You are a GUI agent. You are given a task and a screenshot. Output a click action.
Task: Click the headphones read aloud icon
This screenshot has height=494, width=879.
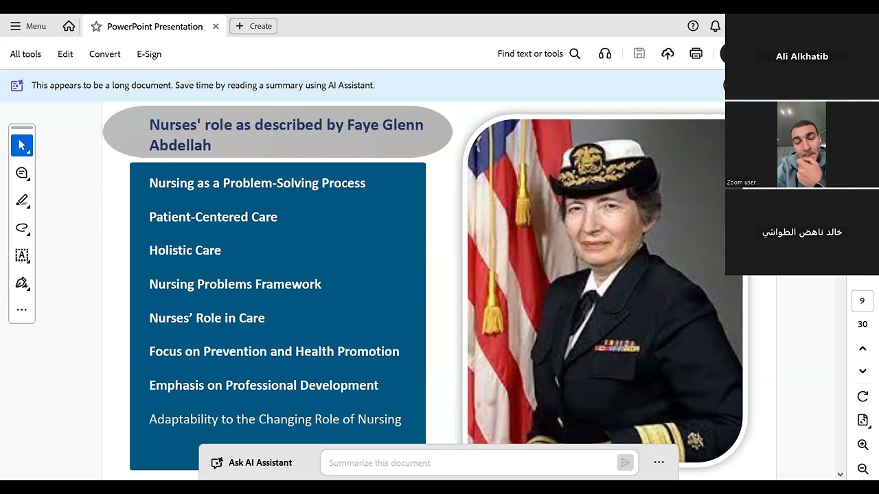coord(605,54)
